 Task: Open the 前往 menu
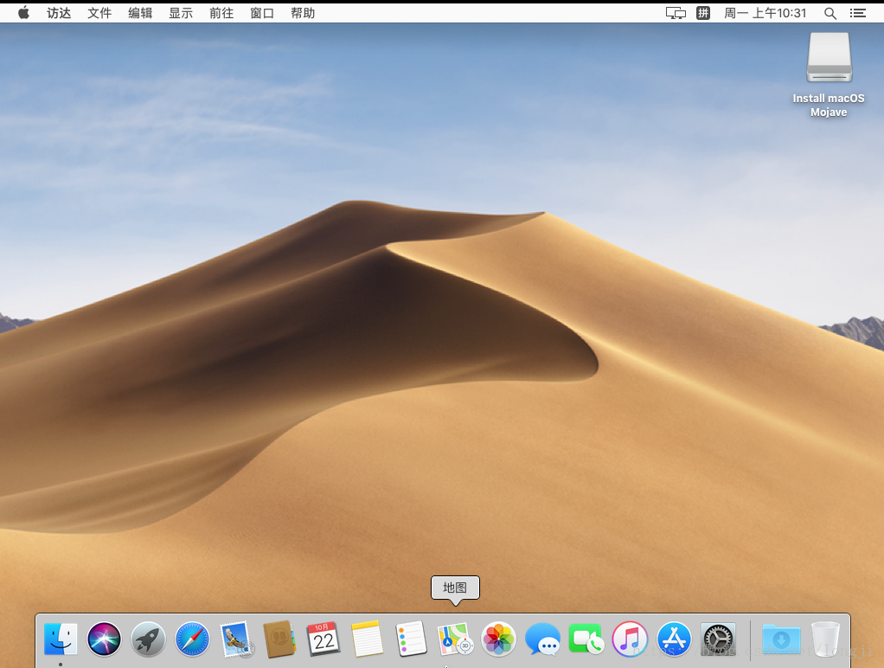pyautogui.click(x=221, y=13)
